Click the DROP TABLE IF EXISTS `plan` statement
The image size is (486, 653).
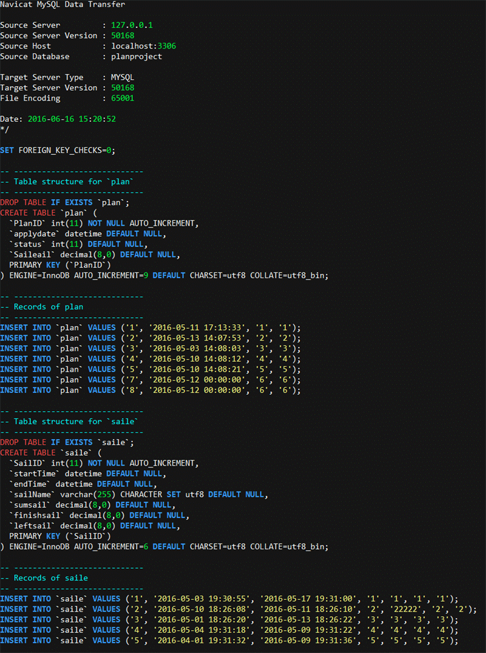(65, 202)
